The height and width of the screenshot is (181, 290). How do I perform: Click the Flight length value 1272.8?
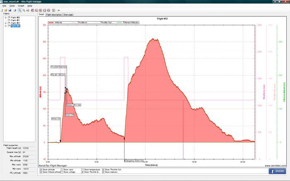tap(26, 148)
